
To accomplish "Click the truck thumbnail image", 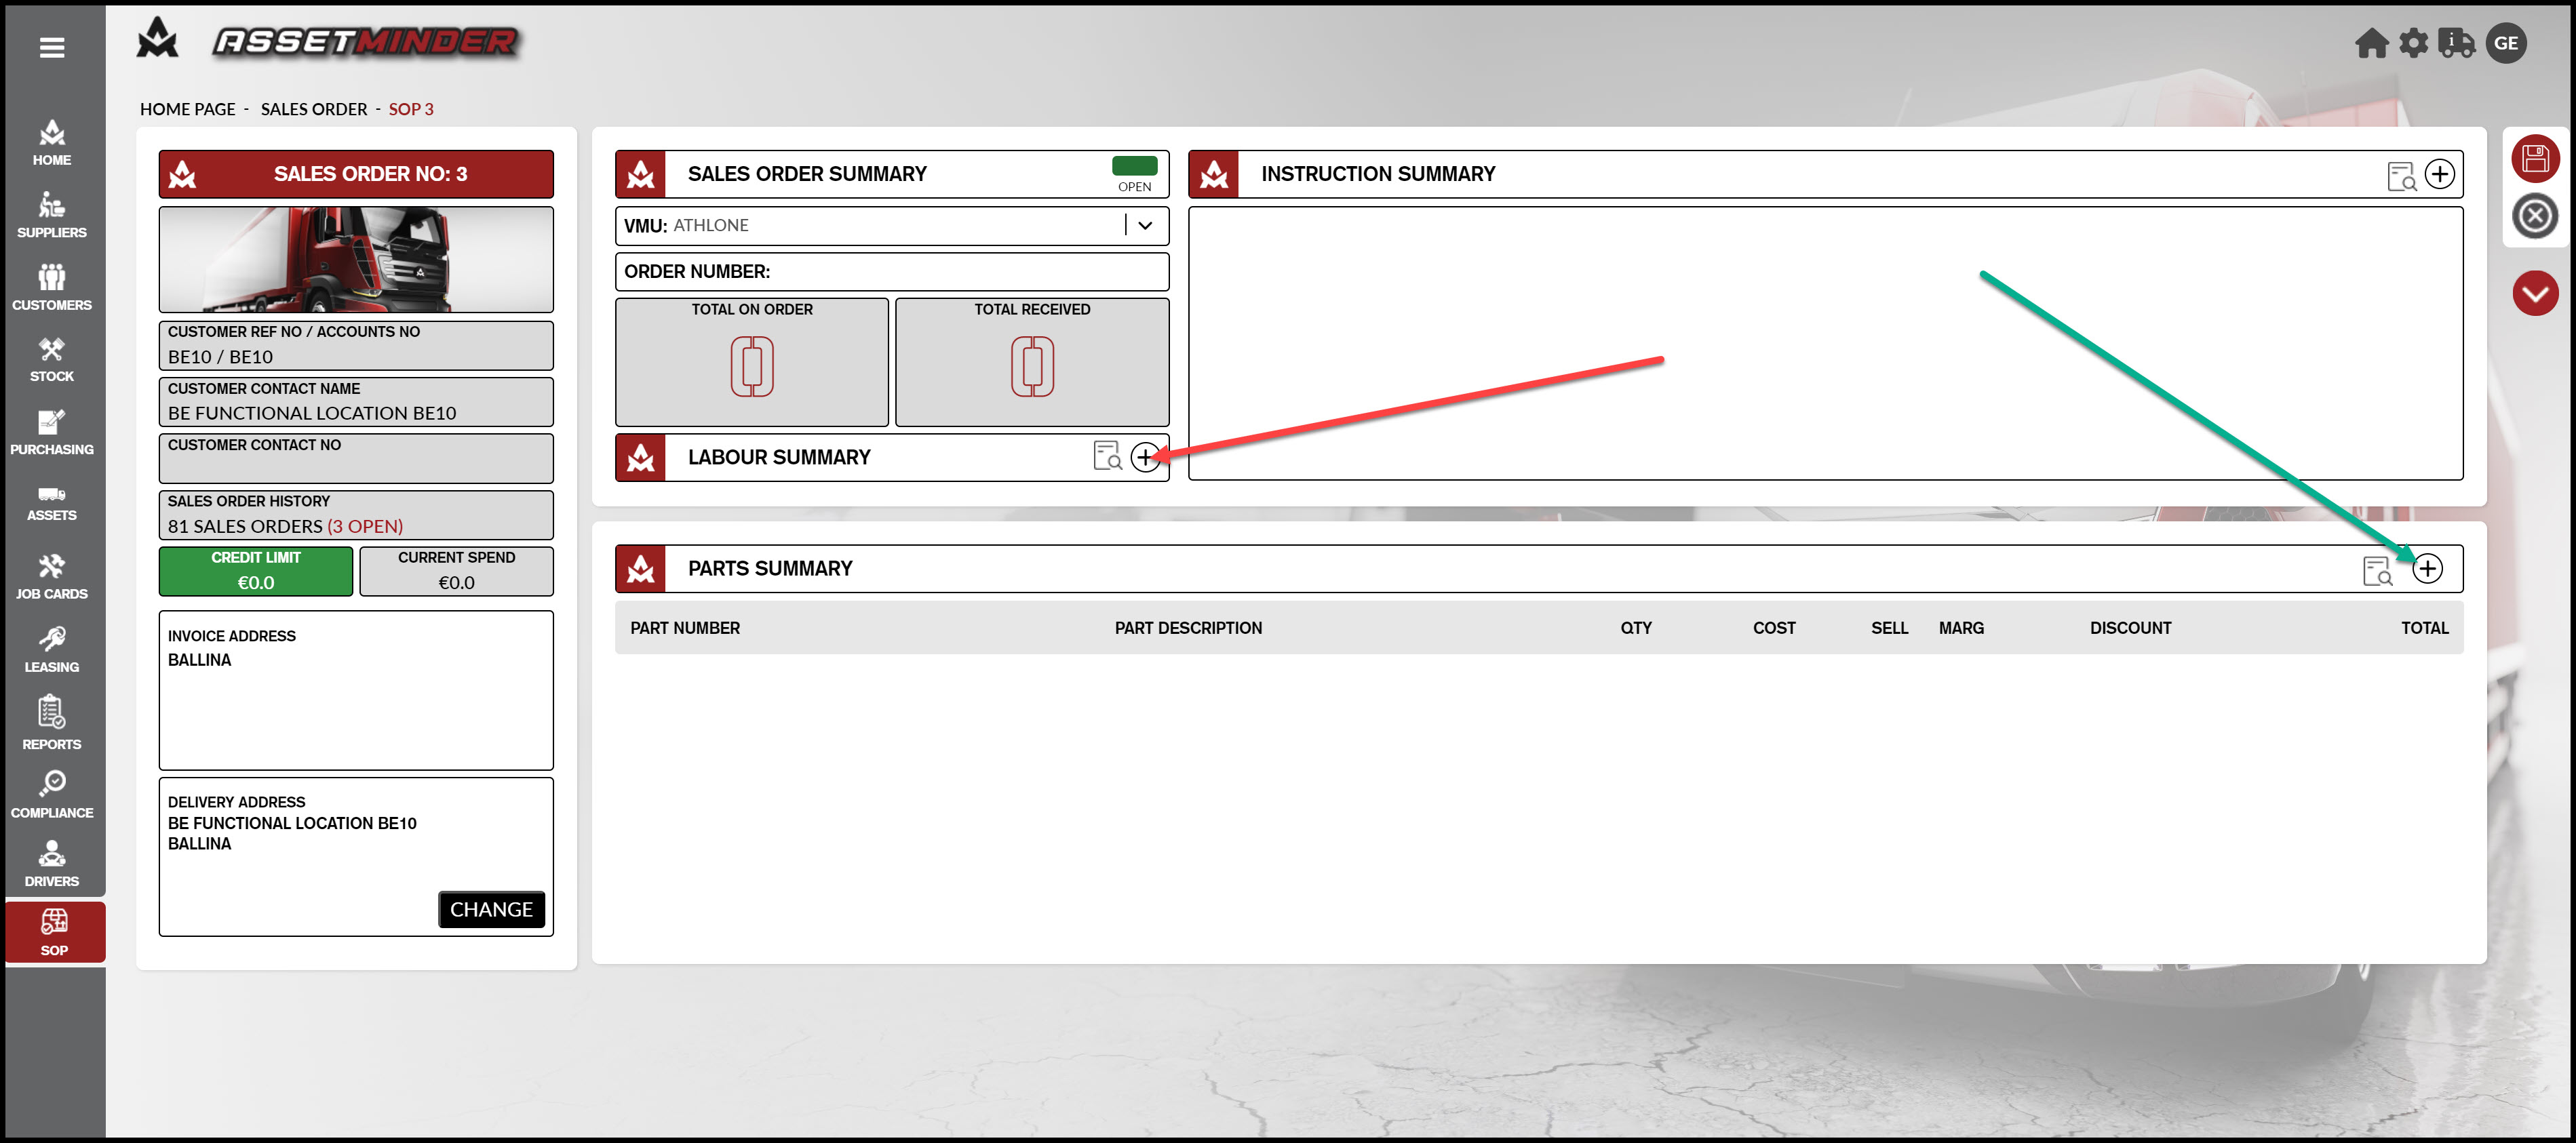I will click(356, 260).
